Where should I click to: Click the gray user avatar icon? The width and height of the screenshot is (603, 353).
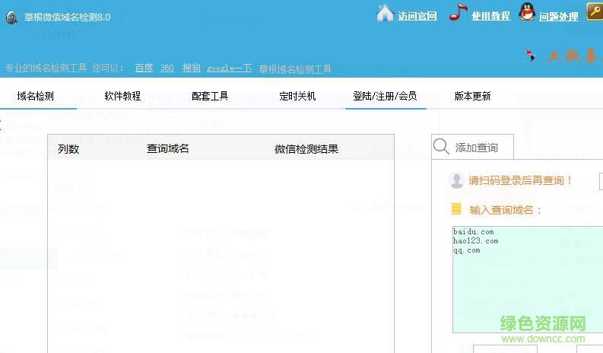456,180
